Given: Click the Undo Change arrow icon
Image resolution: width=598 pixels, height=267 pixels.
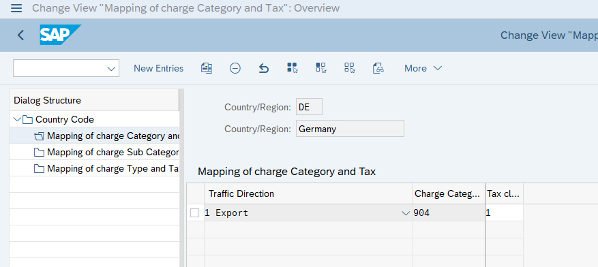Looking at the screenshot, I should coord(263,68).
